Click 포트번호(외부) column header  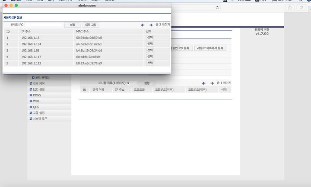(x=164, y=90)
